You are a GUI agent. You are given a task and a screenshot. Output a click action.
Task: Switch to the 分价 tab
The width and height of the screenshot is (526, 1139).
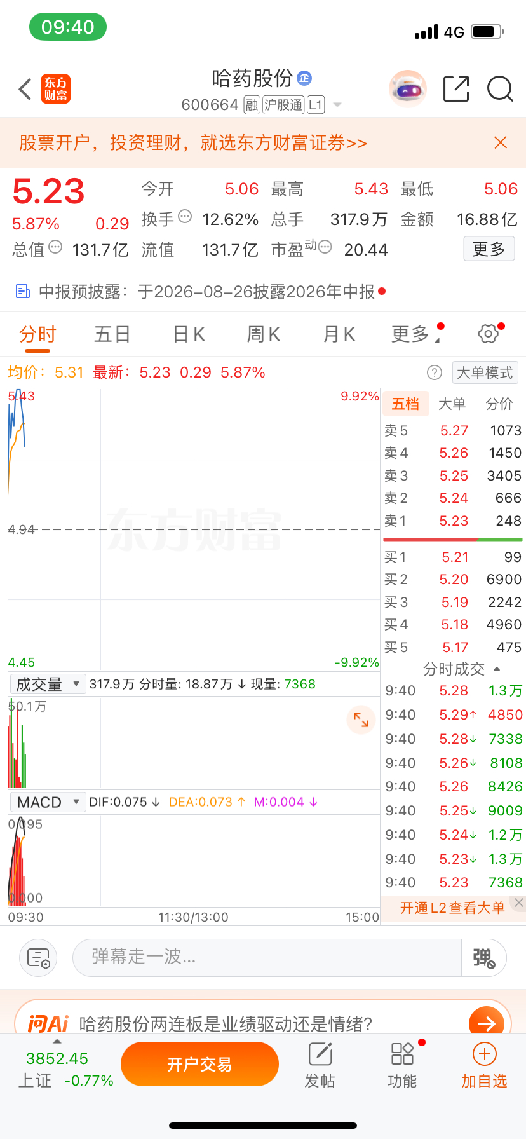(x=499, y=404)
